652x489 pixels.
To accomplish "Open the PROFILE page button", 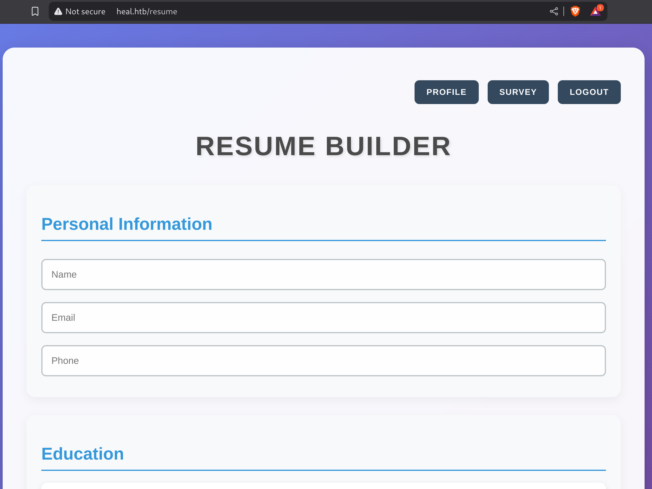I will [x=446, y=92].
